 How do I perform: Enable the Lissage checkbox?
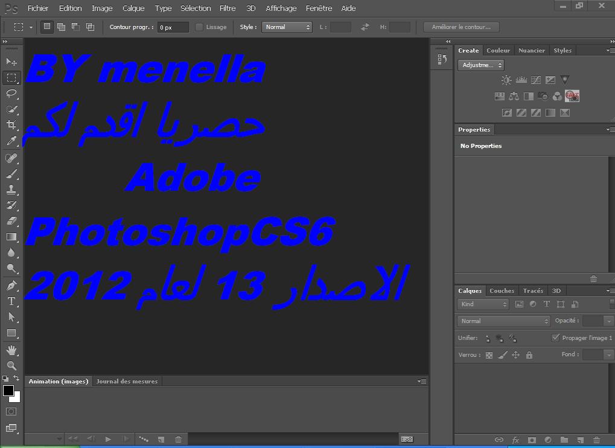click(x=199, y=27)
